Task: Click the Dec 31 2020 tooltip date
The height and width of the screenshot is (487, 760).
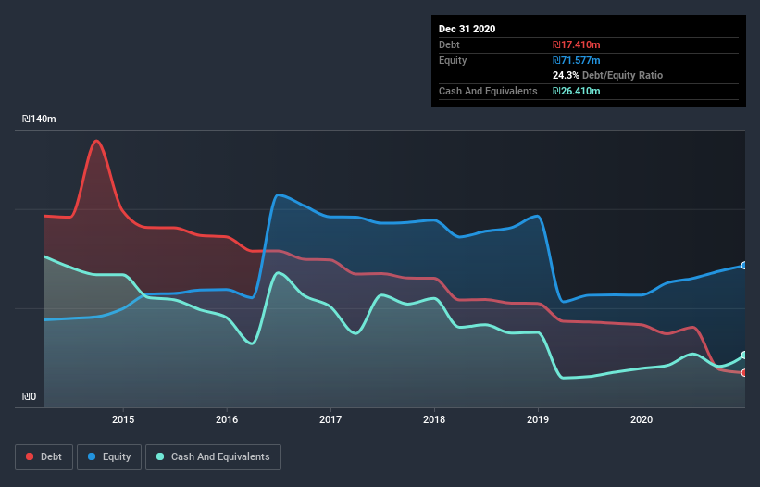Action: [x=467, y=29]
